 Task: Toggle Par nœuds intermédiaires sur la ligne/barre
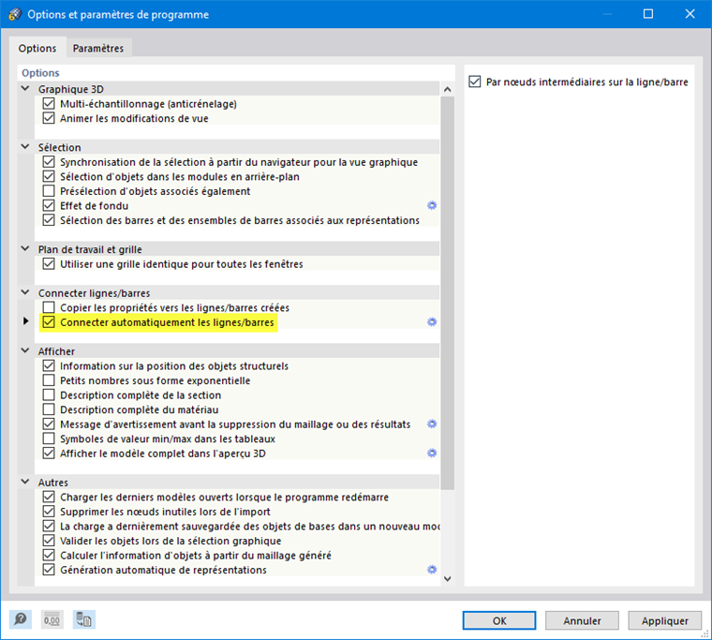tap(475, 82)
